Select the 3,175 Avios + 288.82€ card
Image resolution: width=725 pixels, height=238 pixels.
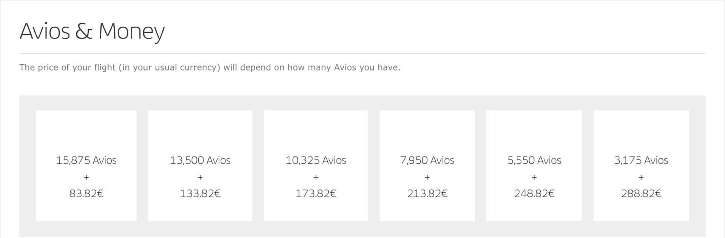coord(641,165)
